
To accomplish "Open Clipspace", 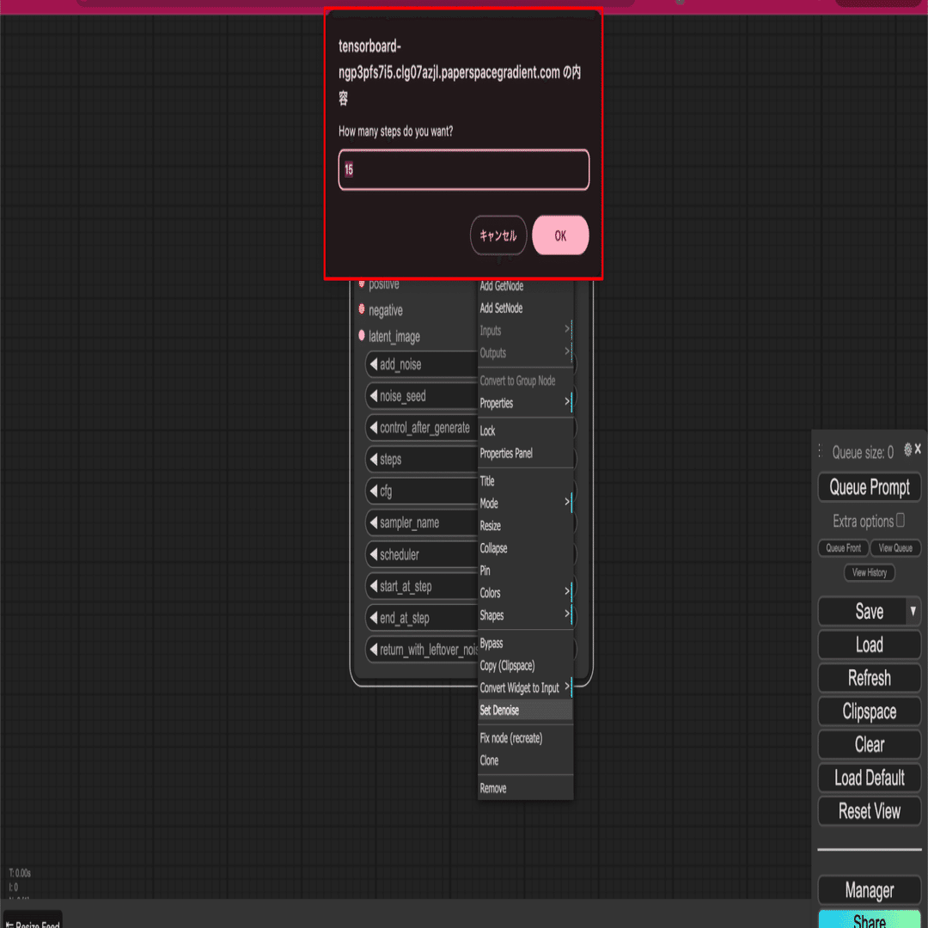I will coord(869,711).
